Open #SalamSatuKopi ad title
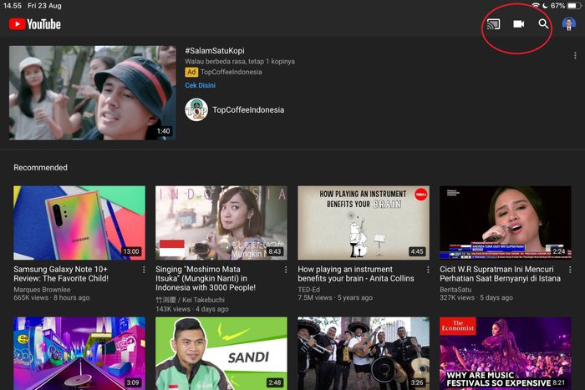Image resolution: width=585 pixels, height=390 pixels. pyautogui.click(x=215, y=51)
